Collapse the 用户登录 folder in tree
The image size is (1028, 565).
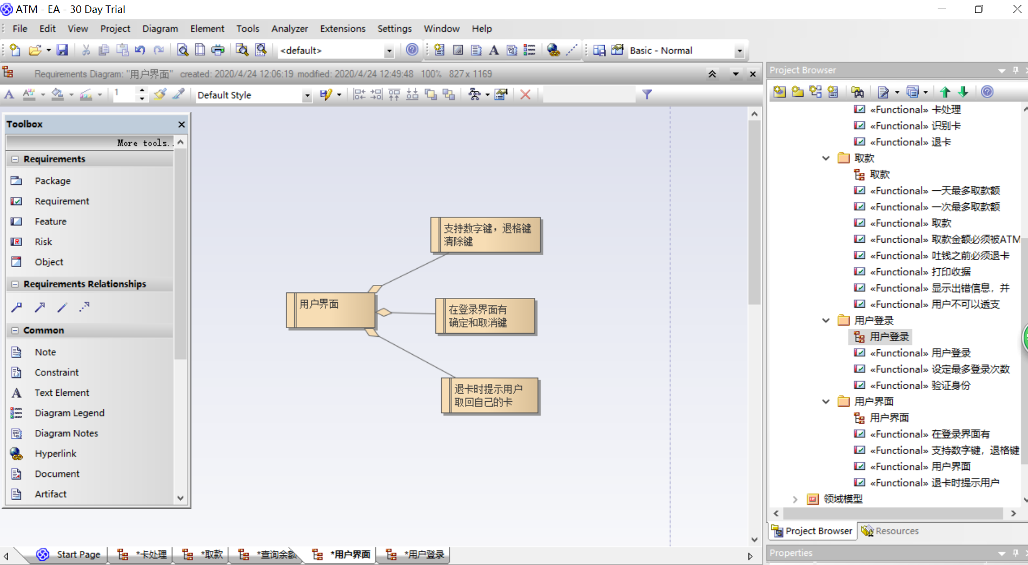pyautogui.click(x=826, y=321)
